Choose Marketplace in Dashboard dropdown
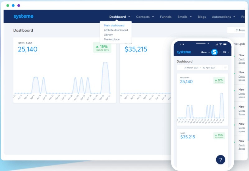Screen dimensions: 249x171 111,39
